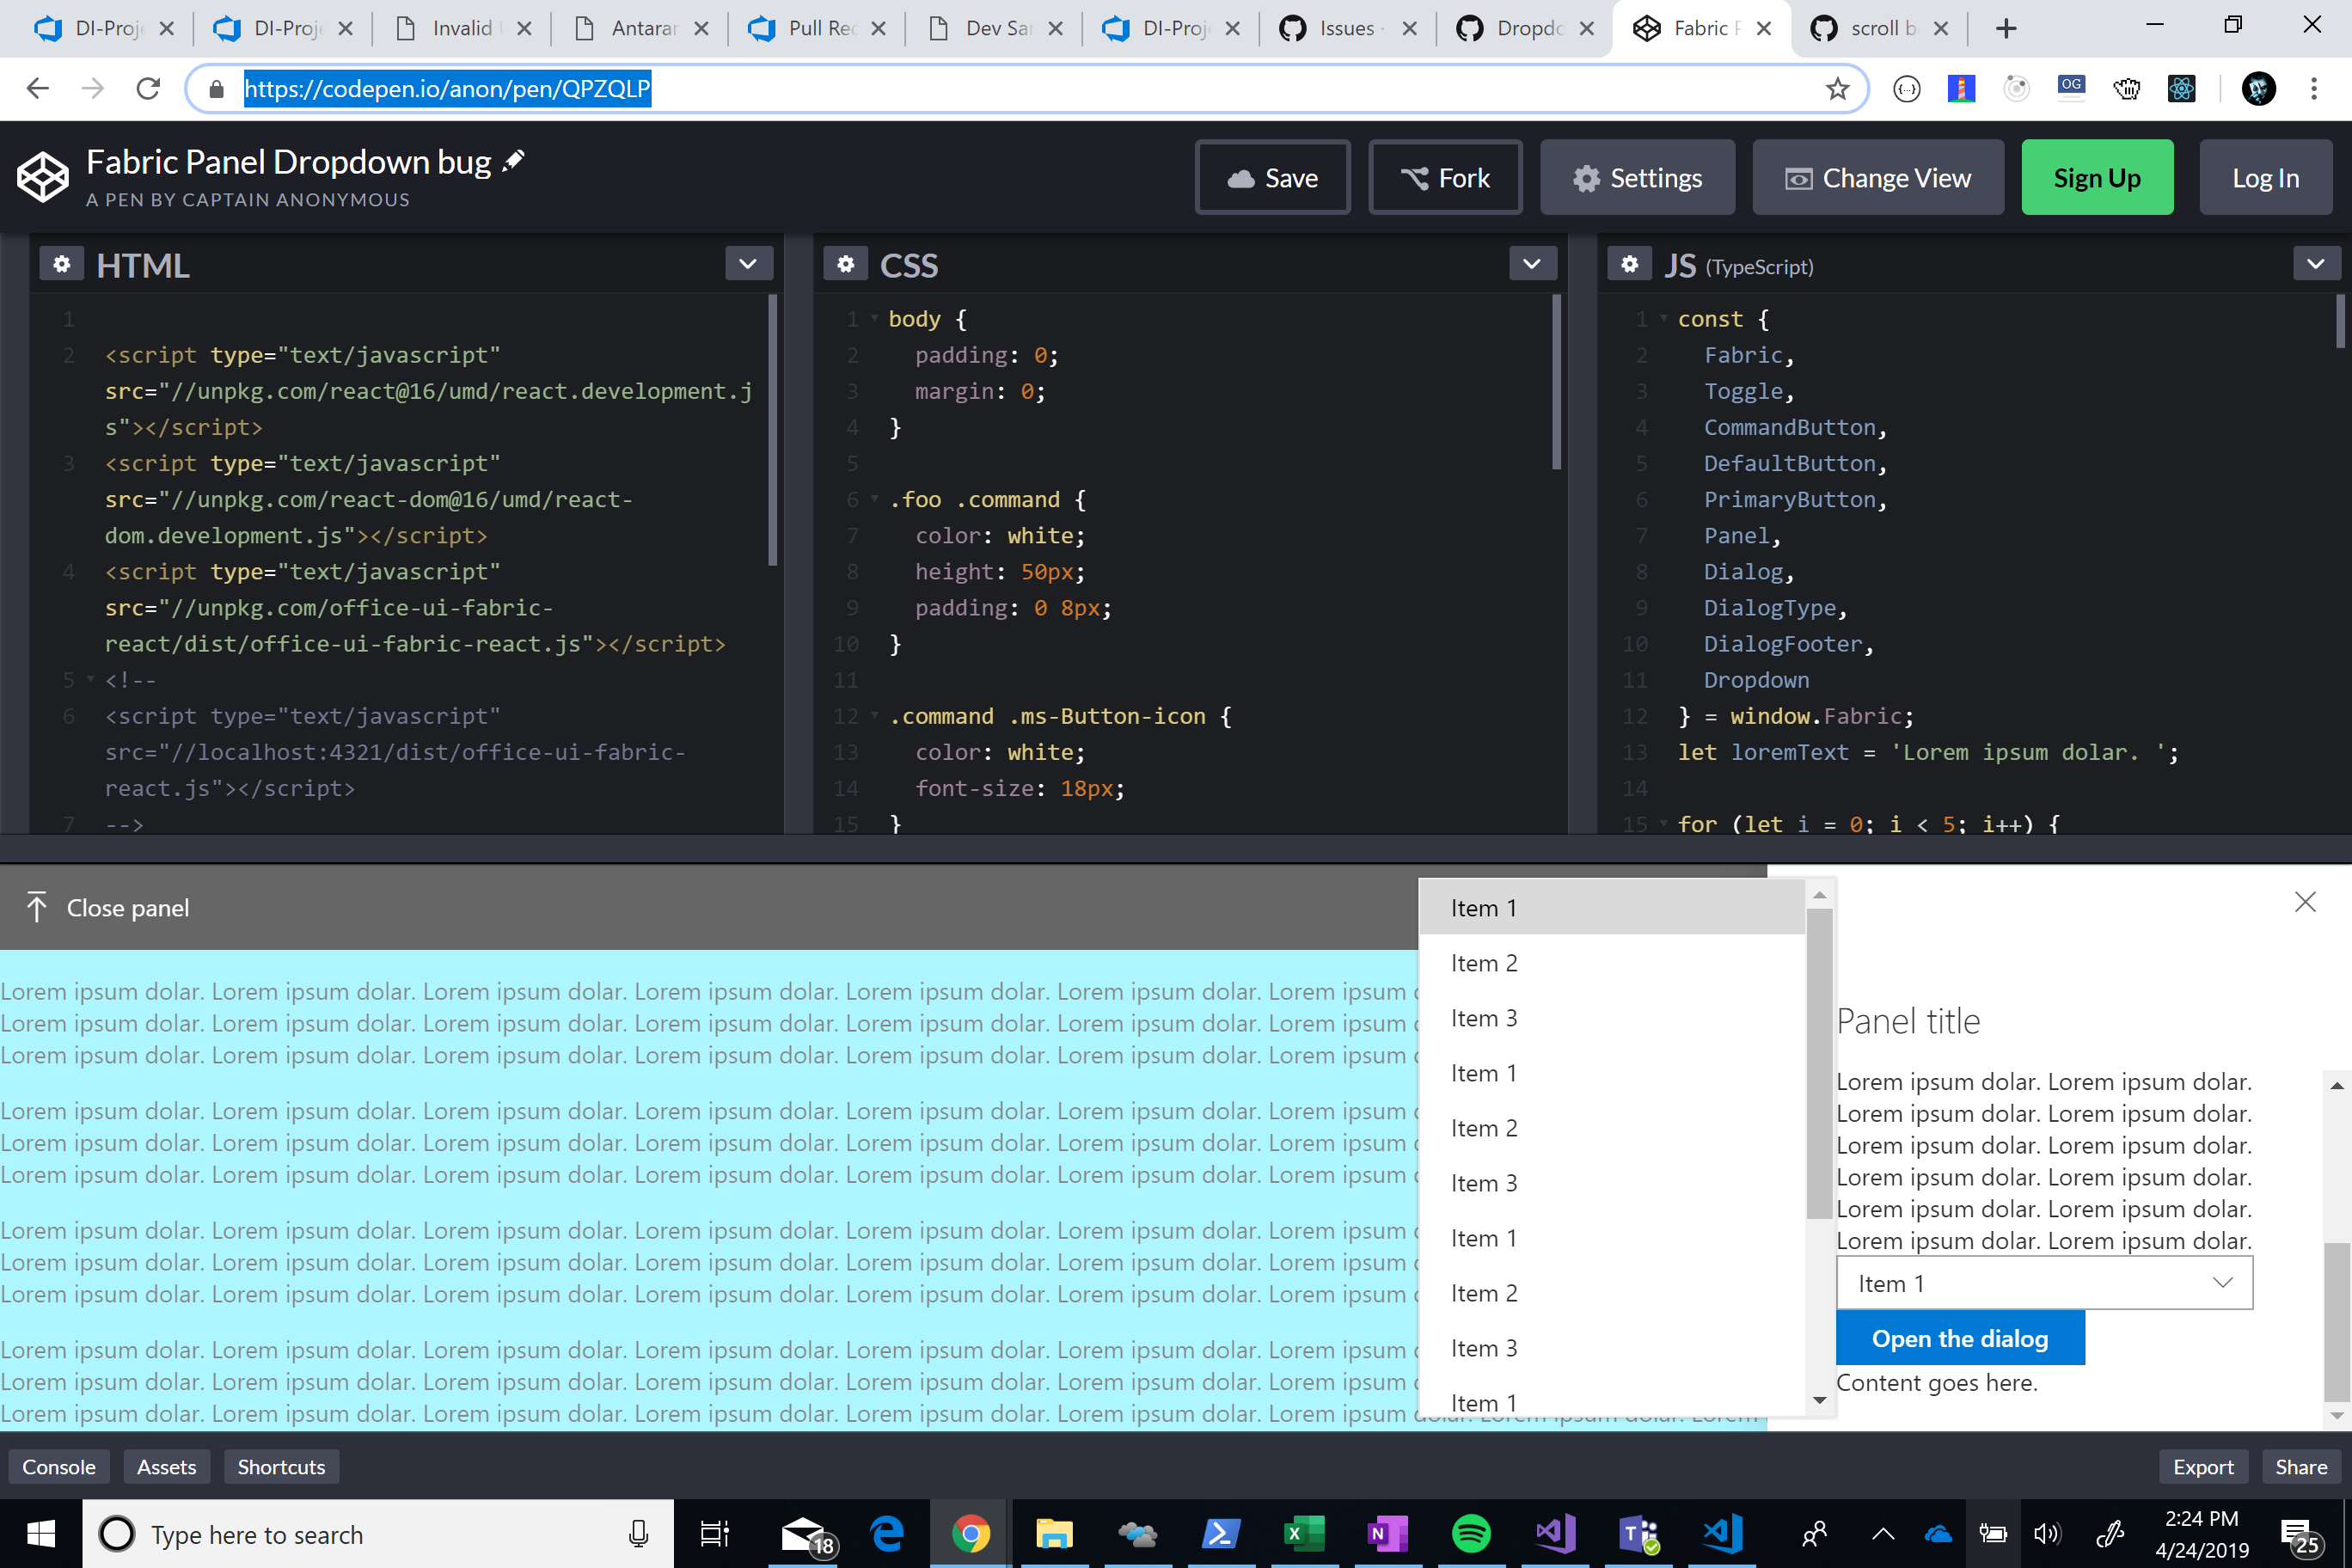Open the HTML editor settings gear
Screen dimensions: 2352x1568
coord(61,263)
